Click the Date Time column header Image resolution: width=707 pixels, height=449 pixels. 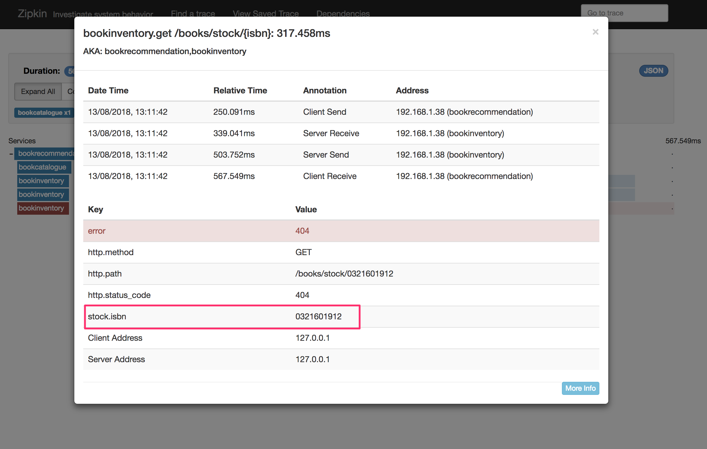108,91
